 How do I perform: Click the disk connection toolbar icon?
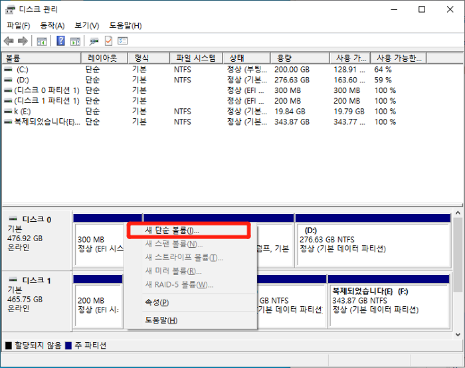click(94, 41)
